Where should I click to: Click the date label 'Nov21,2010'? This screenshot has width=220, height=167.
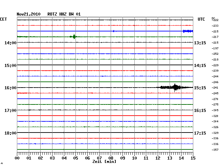pyautogui.click(x=28, y=14)
